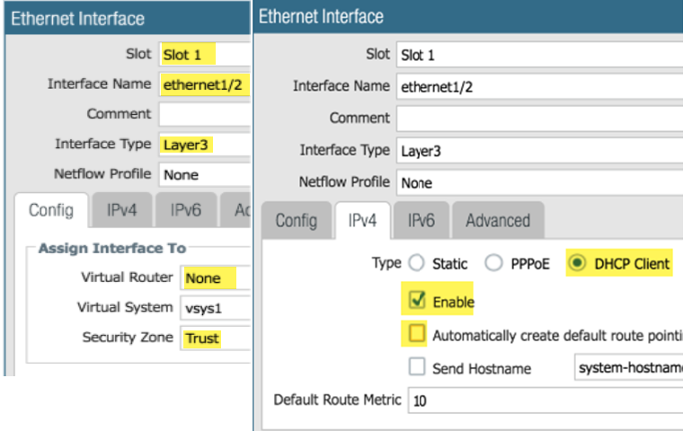The height and width of the screenshot is (431, 683).
Task: Open IPv4 tab above the Assign Interface To section
Action: (121, 212)
